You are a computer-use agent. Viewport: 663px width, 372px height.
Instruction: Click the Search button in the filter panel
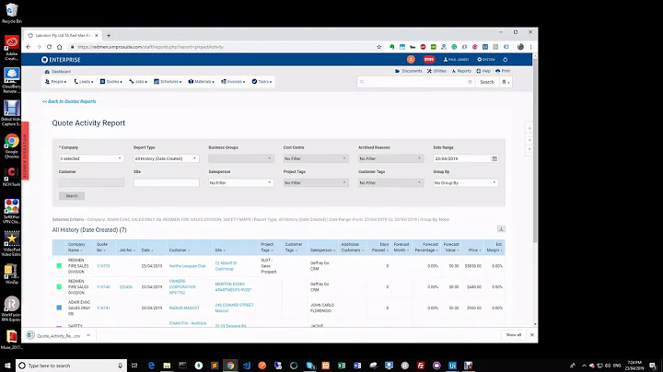pos(72,196)
